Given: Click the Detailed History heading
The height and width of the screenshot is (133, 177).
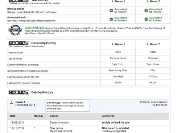Looking at the screenshot, I should click(42, 92).
